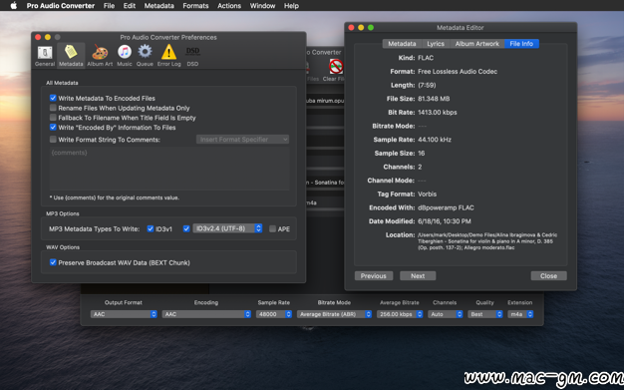Click the Date Modified 6/18/16 value
Viewport: 624px width, 390px height.
click(x=445, y=221)
